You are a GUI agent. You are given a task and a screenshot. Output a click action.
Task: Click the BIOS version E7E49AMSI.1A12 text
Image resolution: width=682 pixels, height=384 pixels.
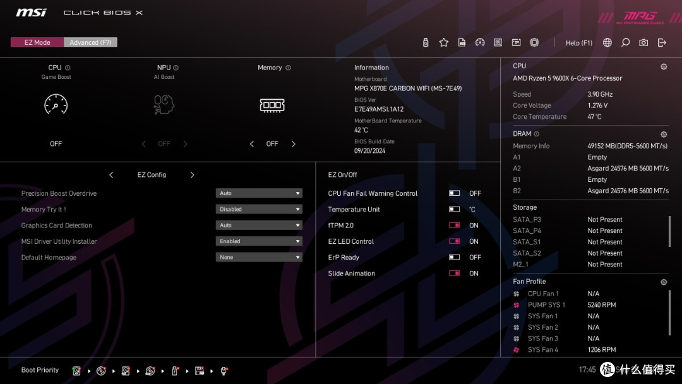click(x=379, y=109)
